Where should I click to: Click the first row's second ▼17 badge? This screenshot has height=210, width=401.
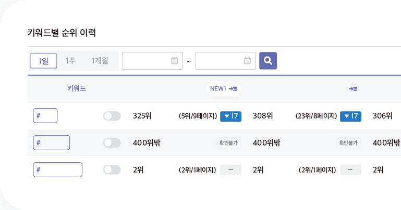350,116
